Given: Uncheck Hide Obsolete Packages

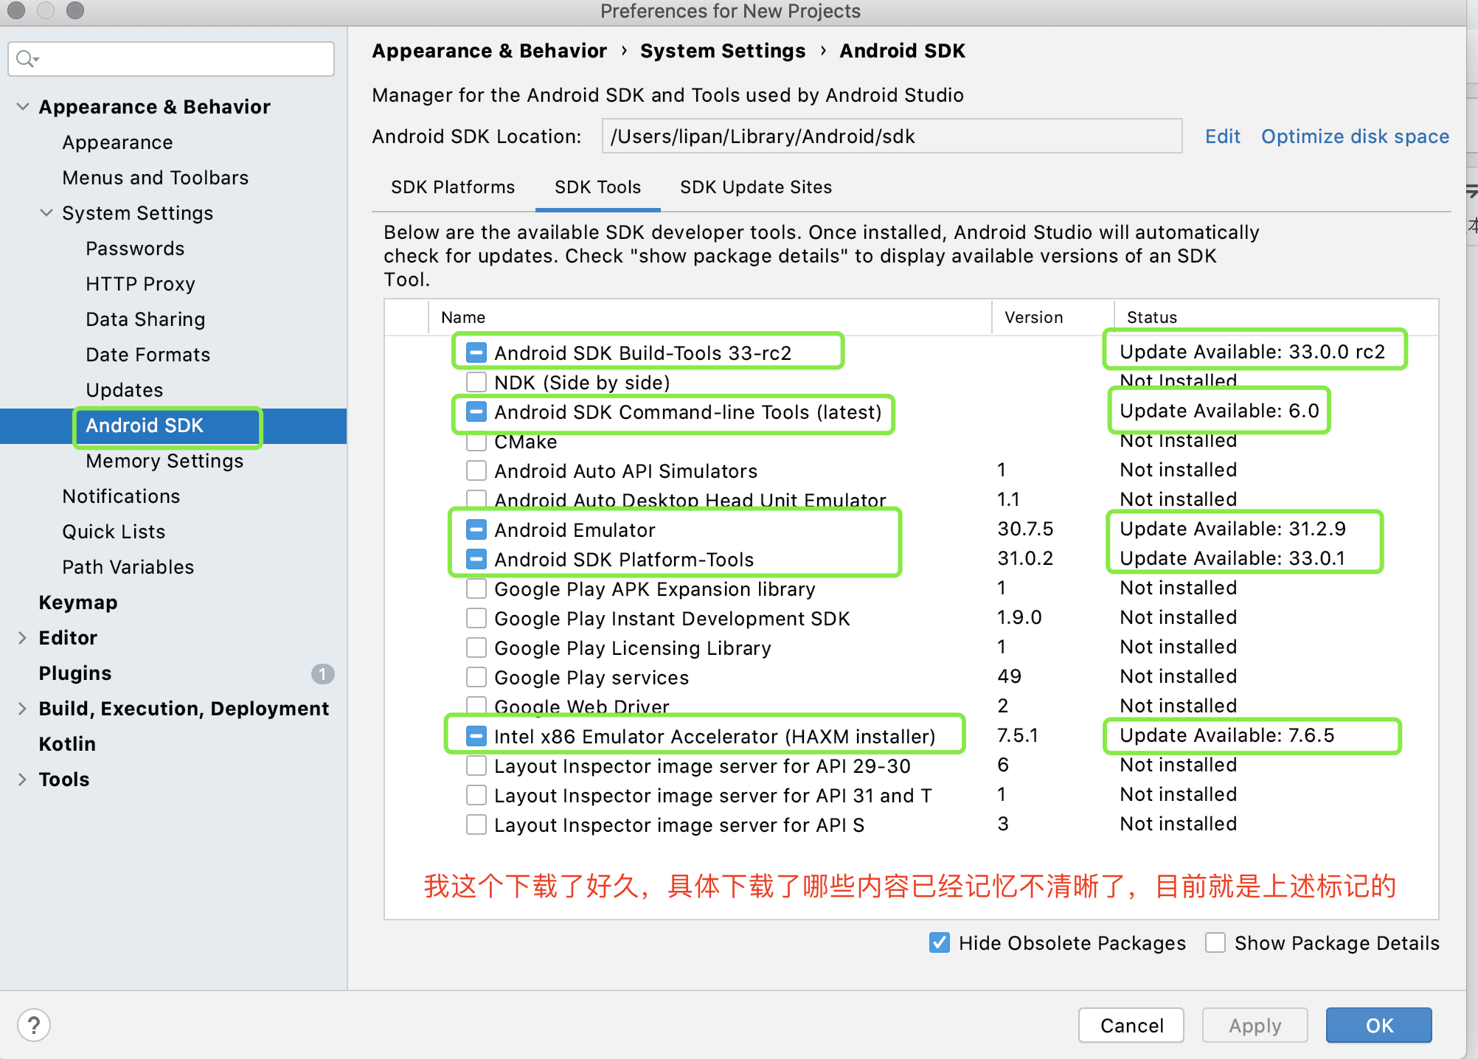Looking at the screenshot, I should 940,942.
